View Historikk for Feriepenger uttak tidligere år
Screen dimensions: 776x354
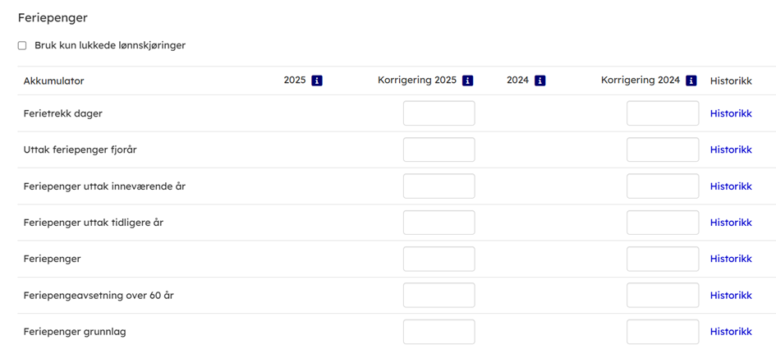pyautogui.click(x=731, y=223)
